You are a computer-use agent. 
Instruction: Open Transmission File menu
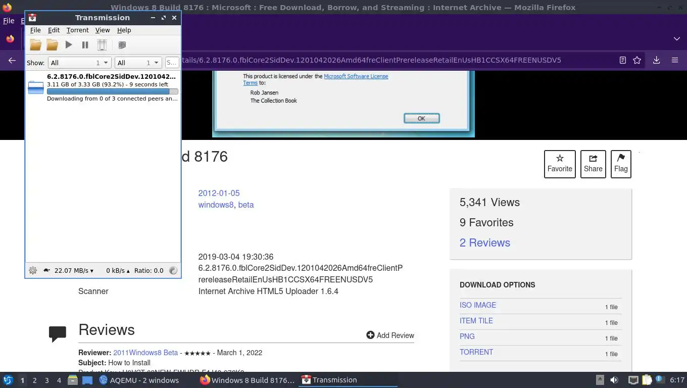click(35, 30)
